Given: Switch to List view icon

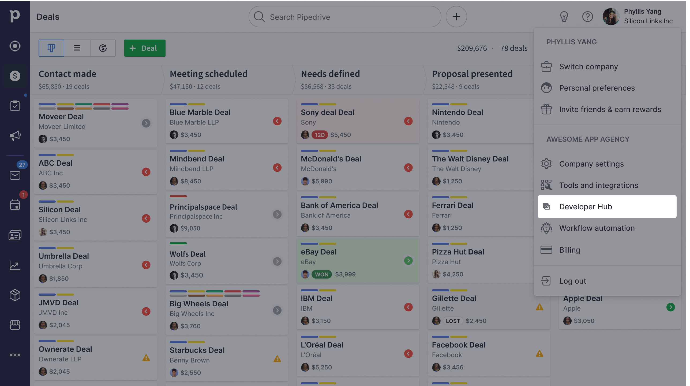Looking at the screenshot, I should 77,48.
